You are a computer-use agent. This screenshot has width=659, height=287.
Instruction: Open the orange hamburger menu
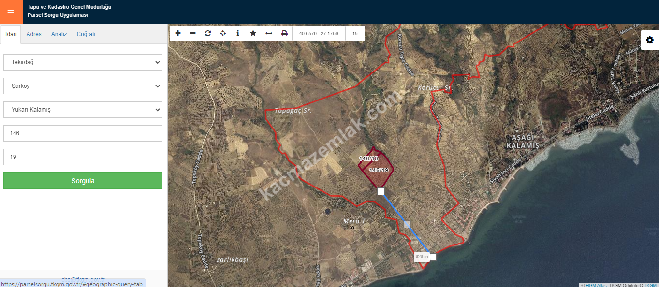11,12
